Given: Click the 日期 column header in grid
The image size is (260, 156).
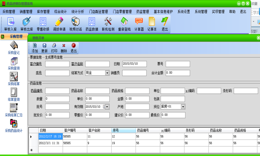Looking at the screenshot, I should point(51,130).
